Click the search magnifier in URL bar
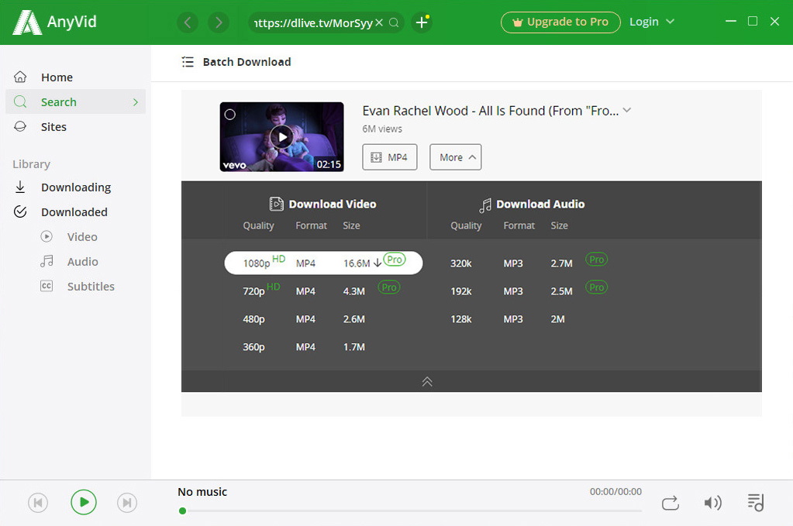This screenshot has width=793, height=526. (x=394, y=22)
